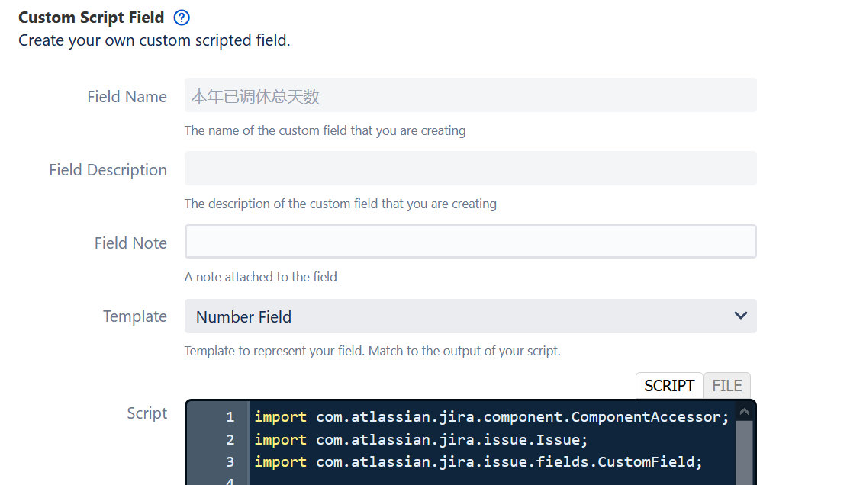Click the Field Description label

(x=108, y=170)
